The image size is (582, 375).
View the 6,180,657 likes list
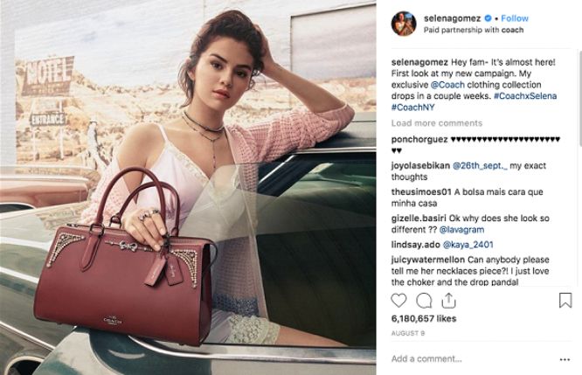click(424, 318)
